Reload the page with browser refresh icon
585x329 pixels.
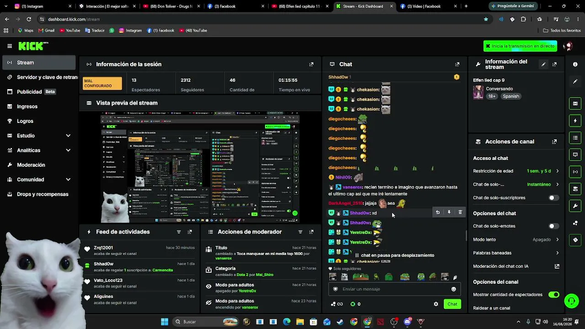point(29,19)
